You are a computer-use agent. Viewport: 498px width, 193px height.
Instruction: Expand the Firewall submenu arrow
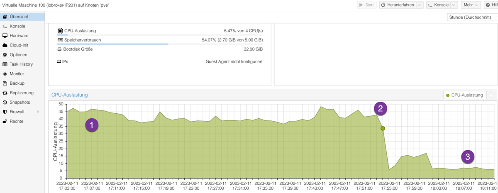point(38,112)
